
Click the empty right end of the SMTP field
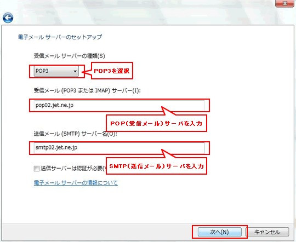pyautogui.click(x=185, y=146)
